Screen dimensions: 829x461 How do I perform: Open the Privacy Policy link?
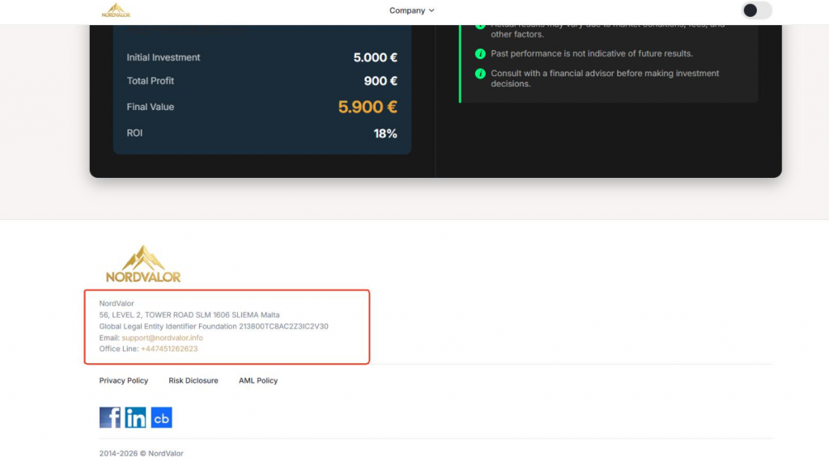click(x=124, y=380)
